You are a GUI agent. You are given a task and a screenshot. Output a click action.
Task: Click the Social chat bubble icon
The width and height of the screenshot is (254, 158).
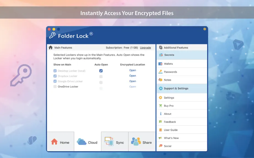(160, 146)
